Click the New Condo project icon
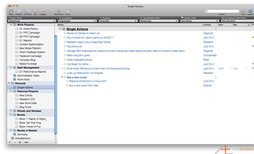Image resolution: width=254 pixels, height=154 pixels. pos(17,95)
